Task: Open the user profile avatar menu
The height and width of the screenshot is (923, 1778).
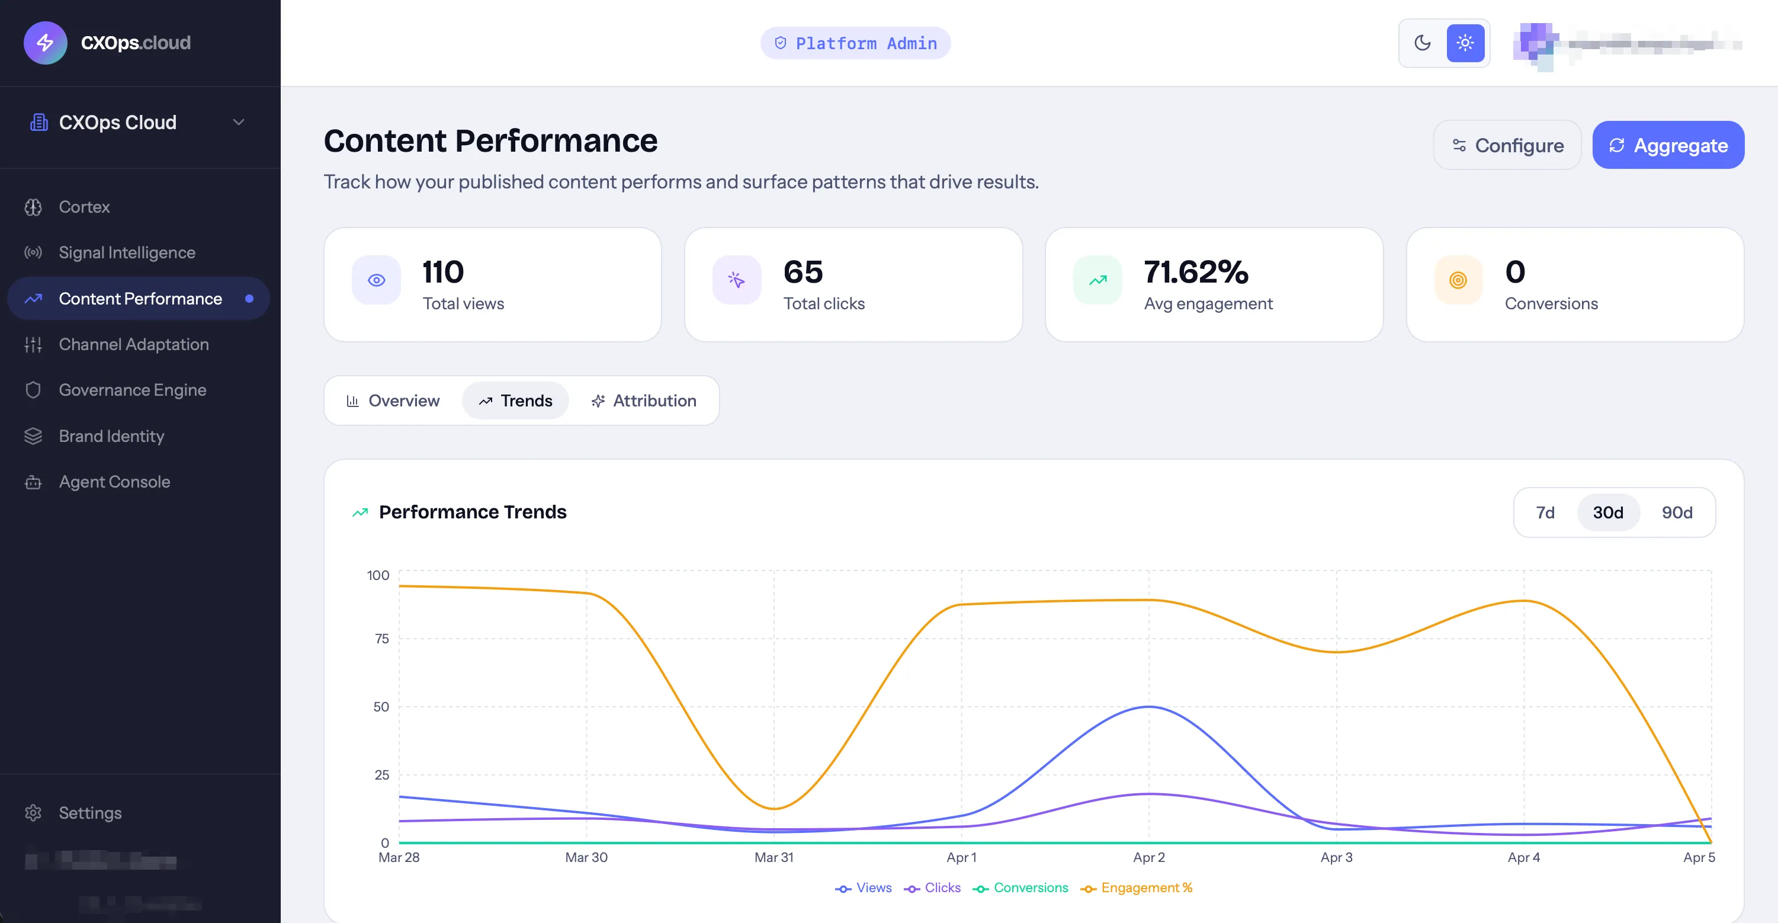Action: (1535, 46)
